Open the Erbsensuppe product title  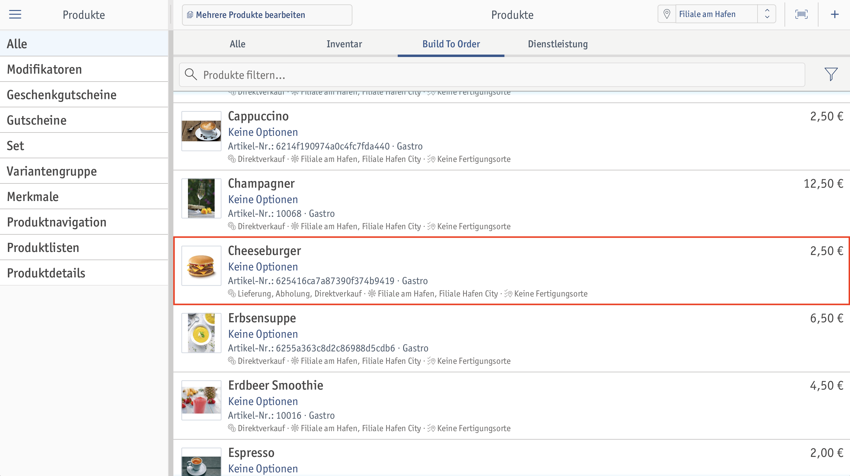click(x=262, y=318)
